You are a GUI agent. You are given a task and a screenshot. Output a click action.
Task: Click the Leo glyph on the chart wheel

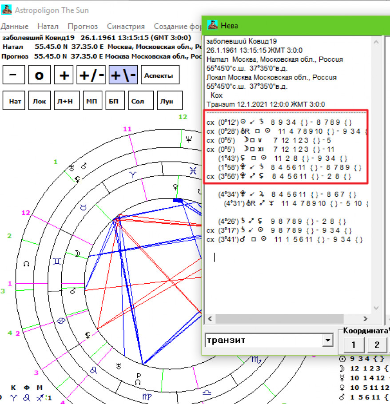(x=94, y=371)
